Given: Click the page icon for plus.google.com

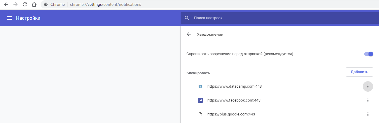Looking at the screenshot, I should tap(200, 114).
